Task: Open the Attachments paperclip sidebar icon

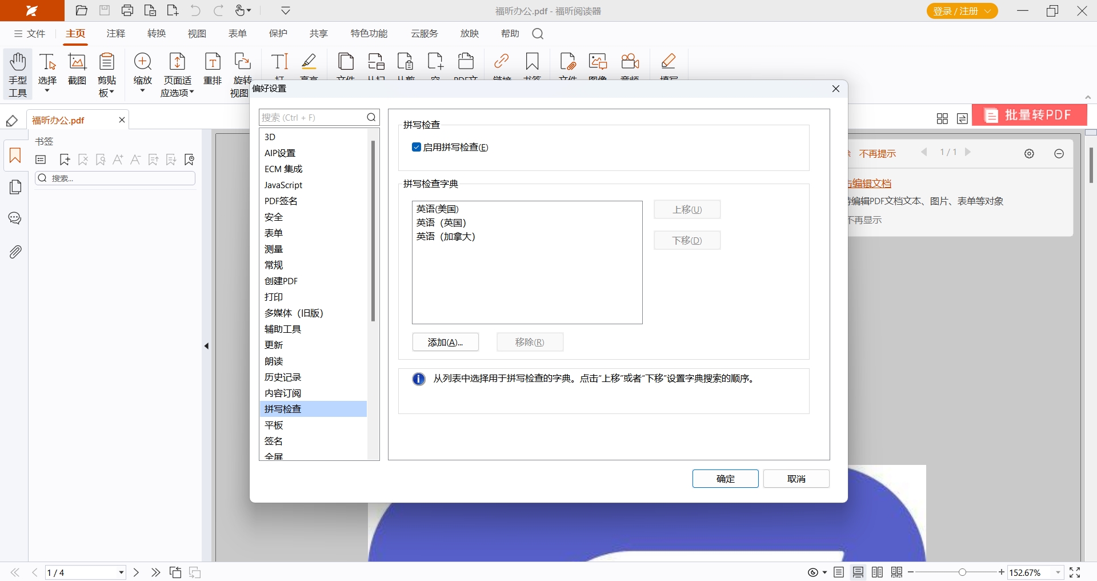Action: (x=15, y=252)
